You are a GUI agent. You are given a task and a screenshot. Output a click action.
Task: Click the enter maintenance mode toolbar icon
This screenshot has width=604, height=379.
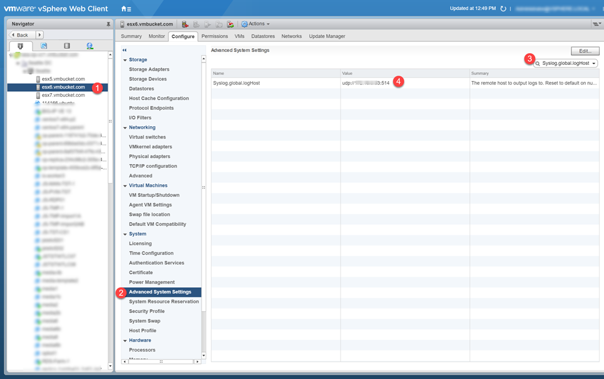click(185, 24)
